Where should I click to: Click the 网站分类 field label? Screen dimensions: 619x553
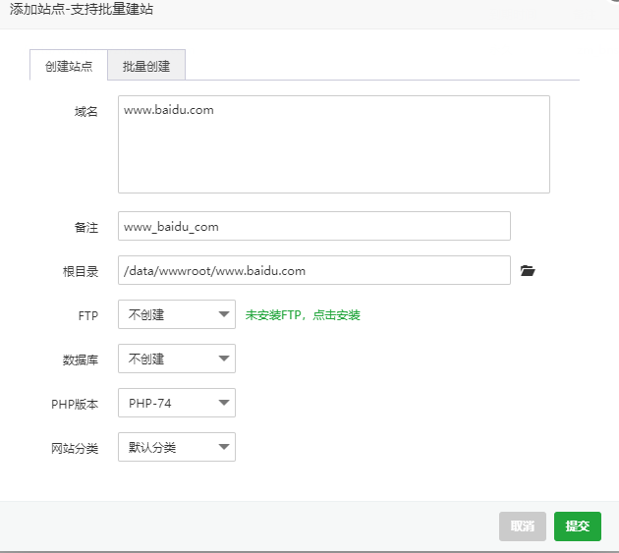(75, 449)
